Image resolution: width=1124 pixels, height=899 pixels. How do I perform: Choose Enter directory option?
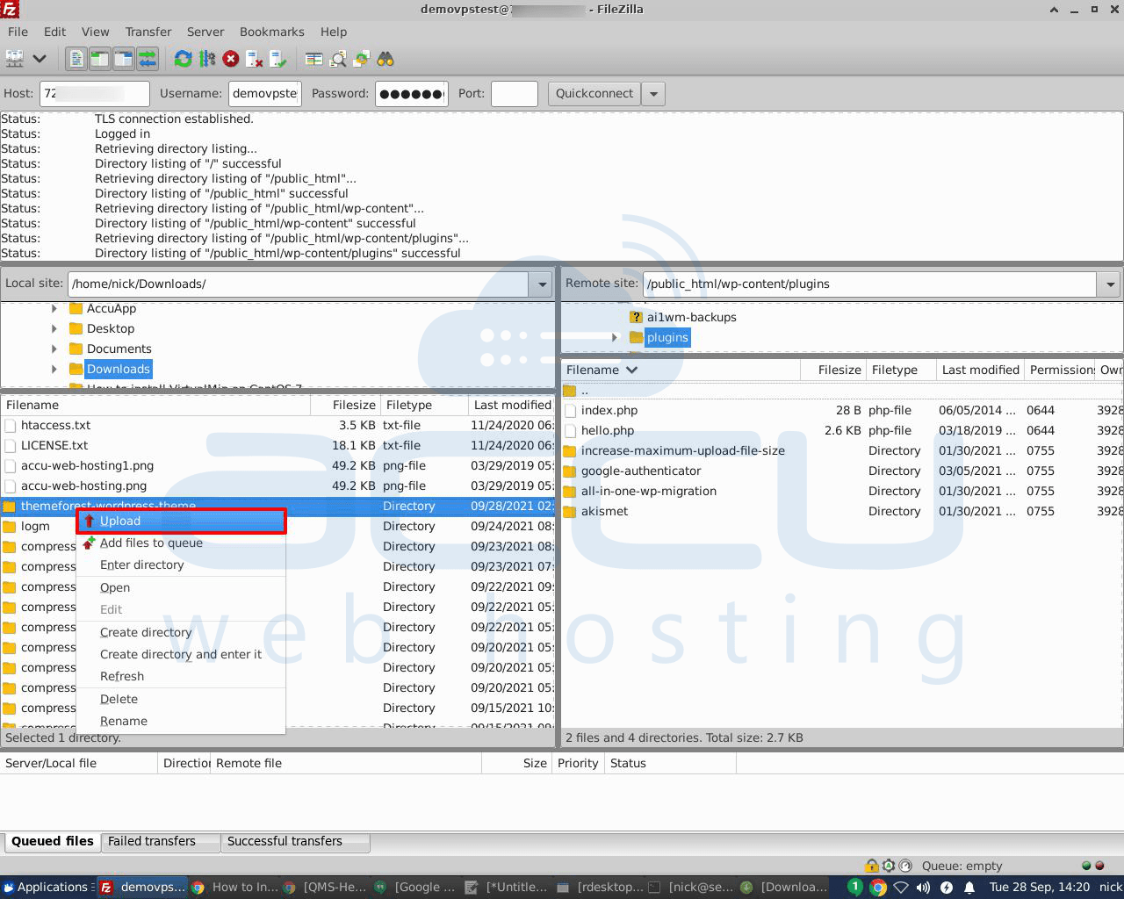[181, 565]
